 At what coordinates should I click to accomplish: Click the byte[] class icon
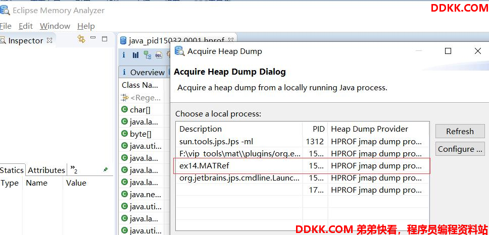tap(124, 134)
